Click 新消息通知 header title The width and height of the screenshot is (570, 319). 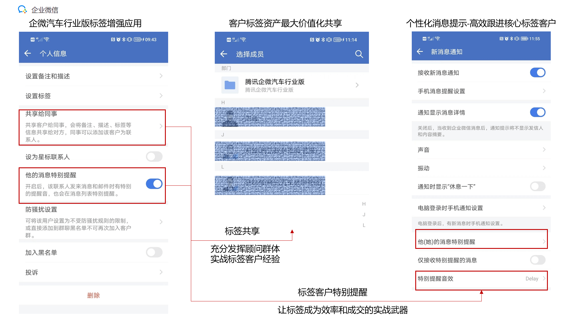coord(446,52)
